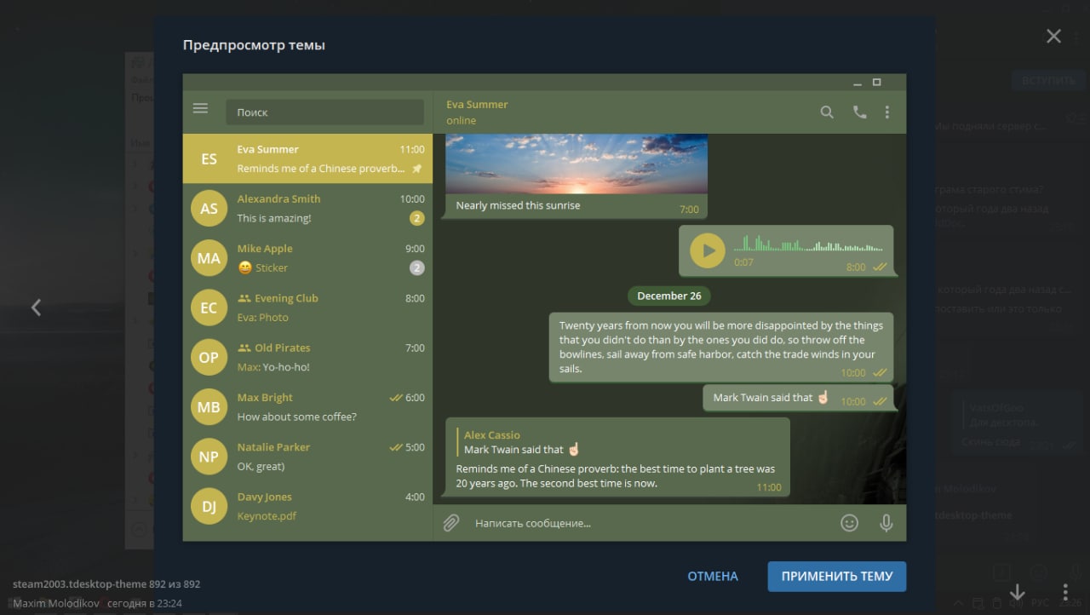Click the December 26 date badge
The width and height of the screenshot is (1090, 615).
click(x=669, y=296)
